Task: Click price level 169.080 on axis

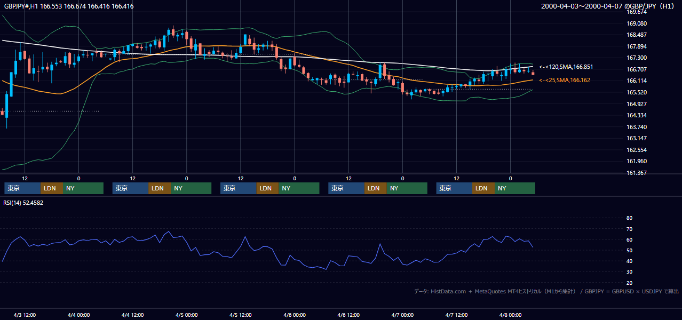Action: pyautogui.click(x=637, y=23)
